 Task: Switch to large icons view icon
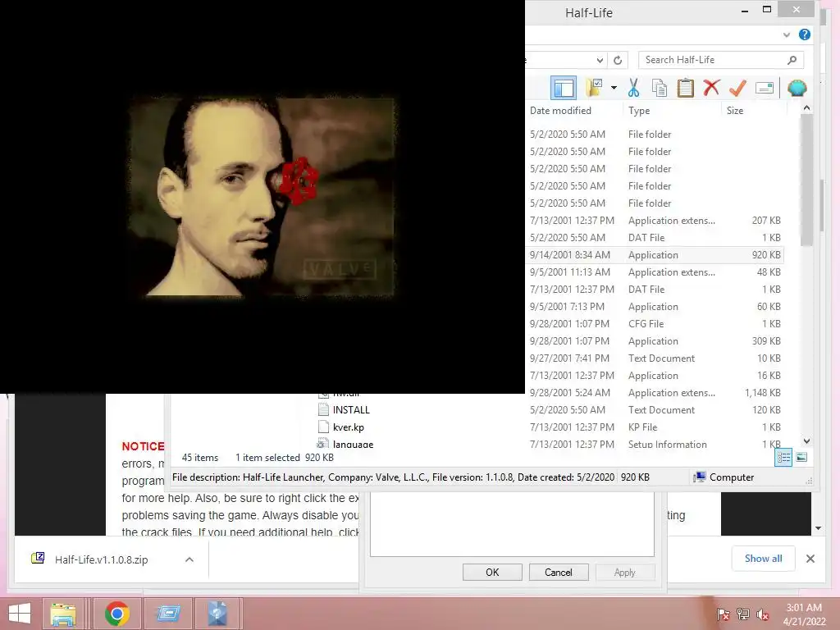(801, 458)
